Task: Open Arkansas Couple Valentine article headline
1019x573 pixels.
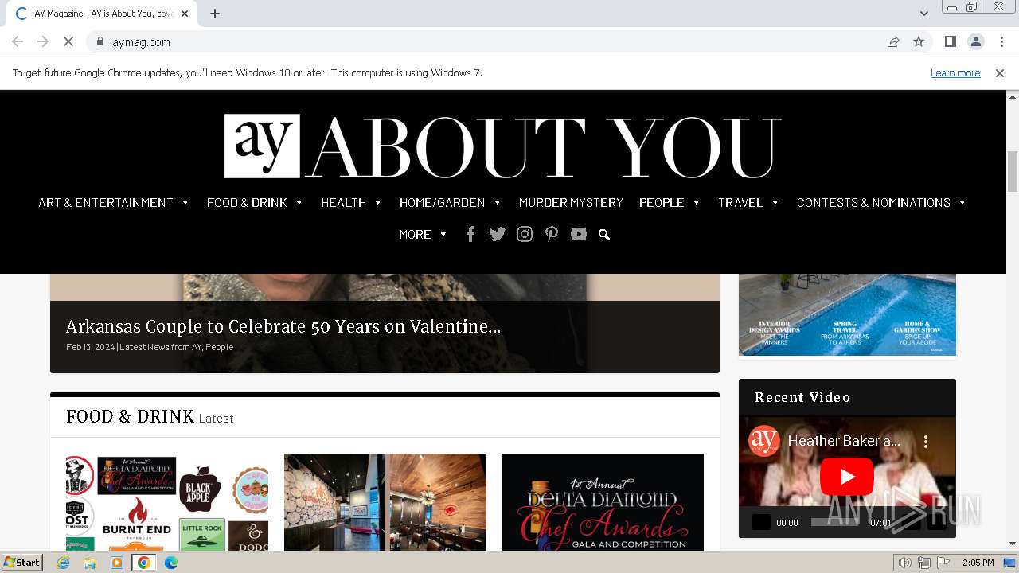Action: [x=283, y=326]
